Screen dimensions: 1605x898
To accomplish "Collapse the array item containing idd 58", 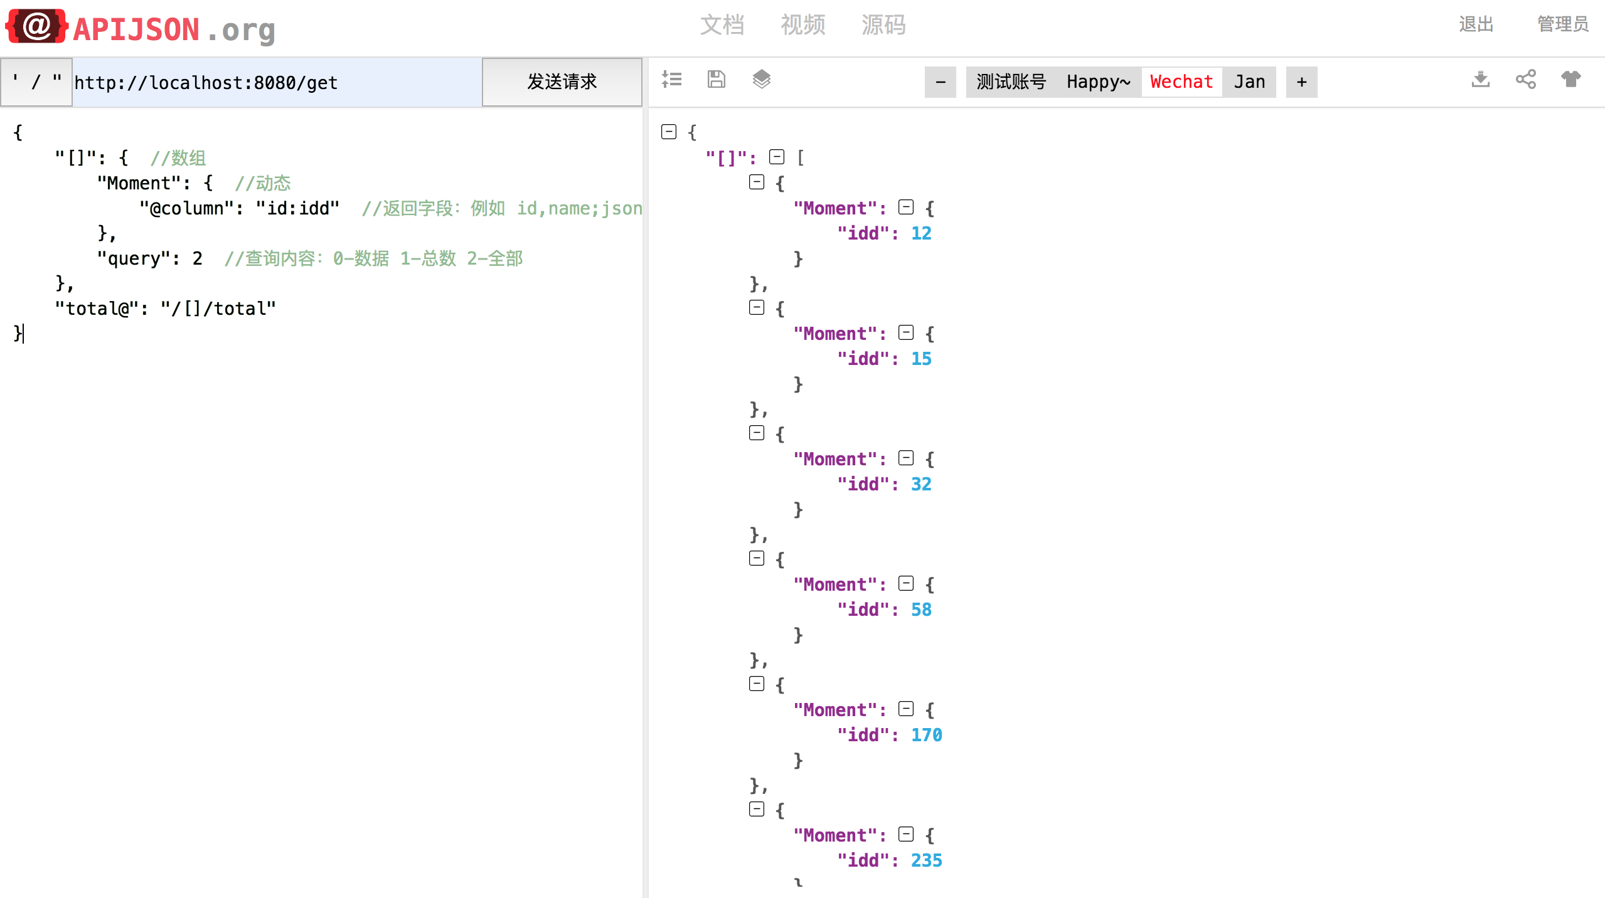I will (757, 558).
